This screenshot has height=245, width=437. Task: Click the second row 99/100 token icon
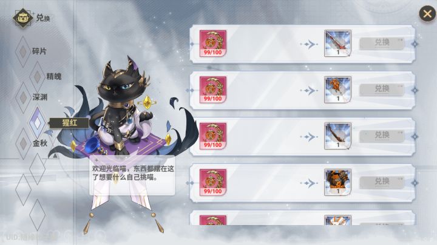pos(213,90)
